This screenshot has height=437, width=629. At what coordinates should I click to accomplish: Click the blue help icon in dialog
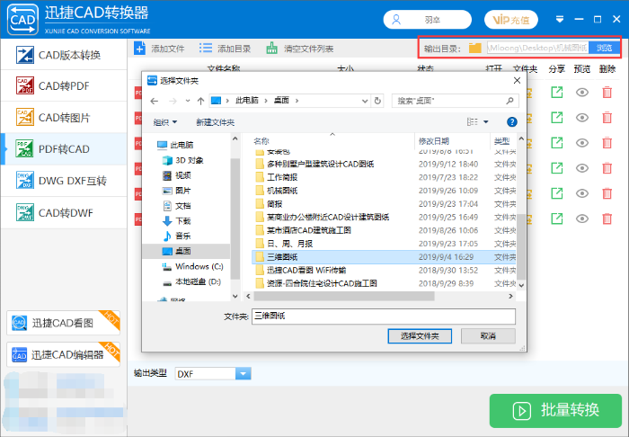pyautogui.click(x=512, y=121)
